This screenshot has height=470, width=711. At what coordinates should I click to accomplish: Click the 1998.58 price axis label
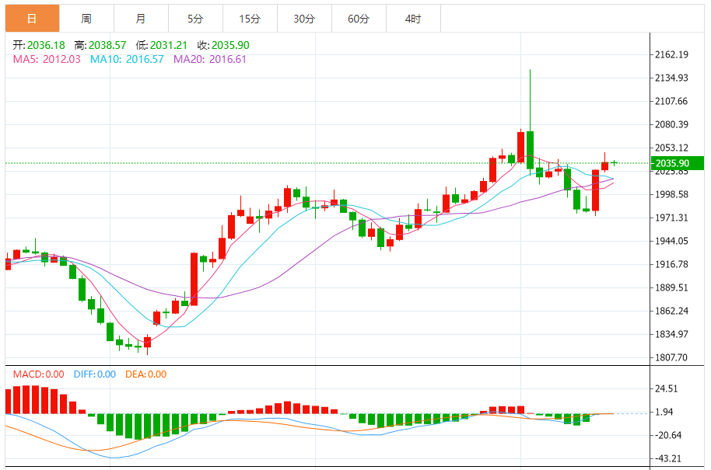pyautogui.click(x=671, y=195)
